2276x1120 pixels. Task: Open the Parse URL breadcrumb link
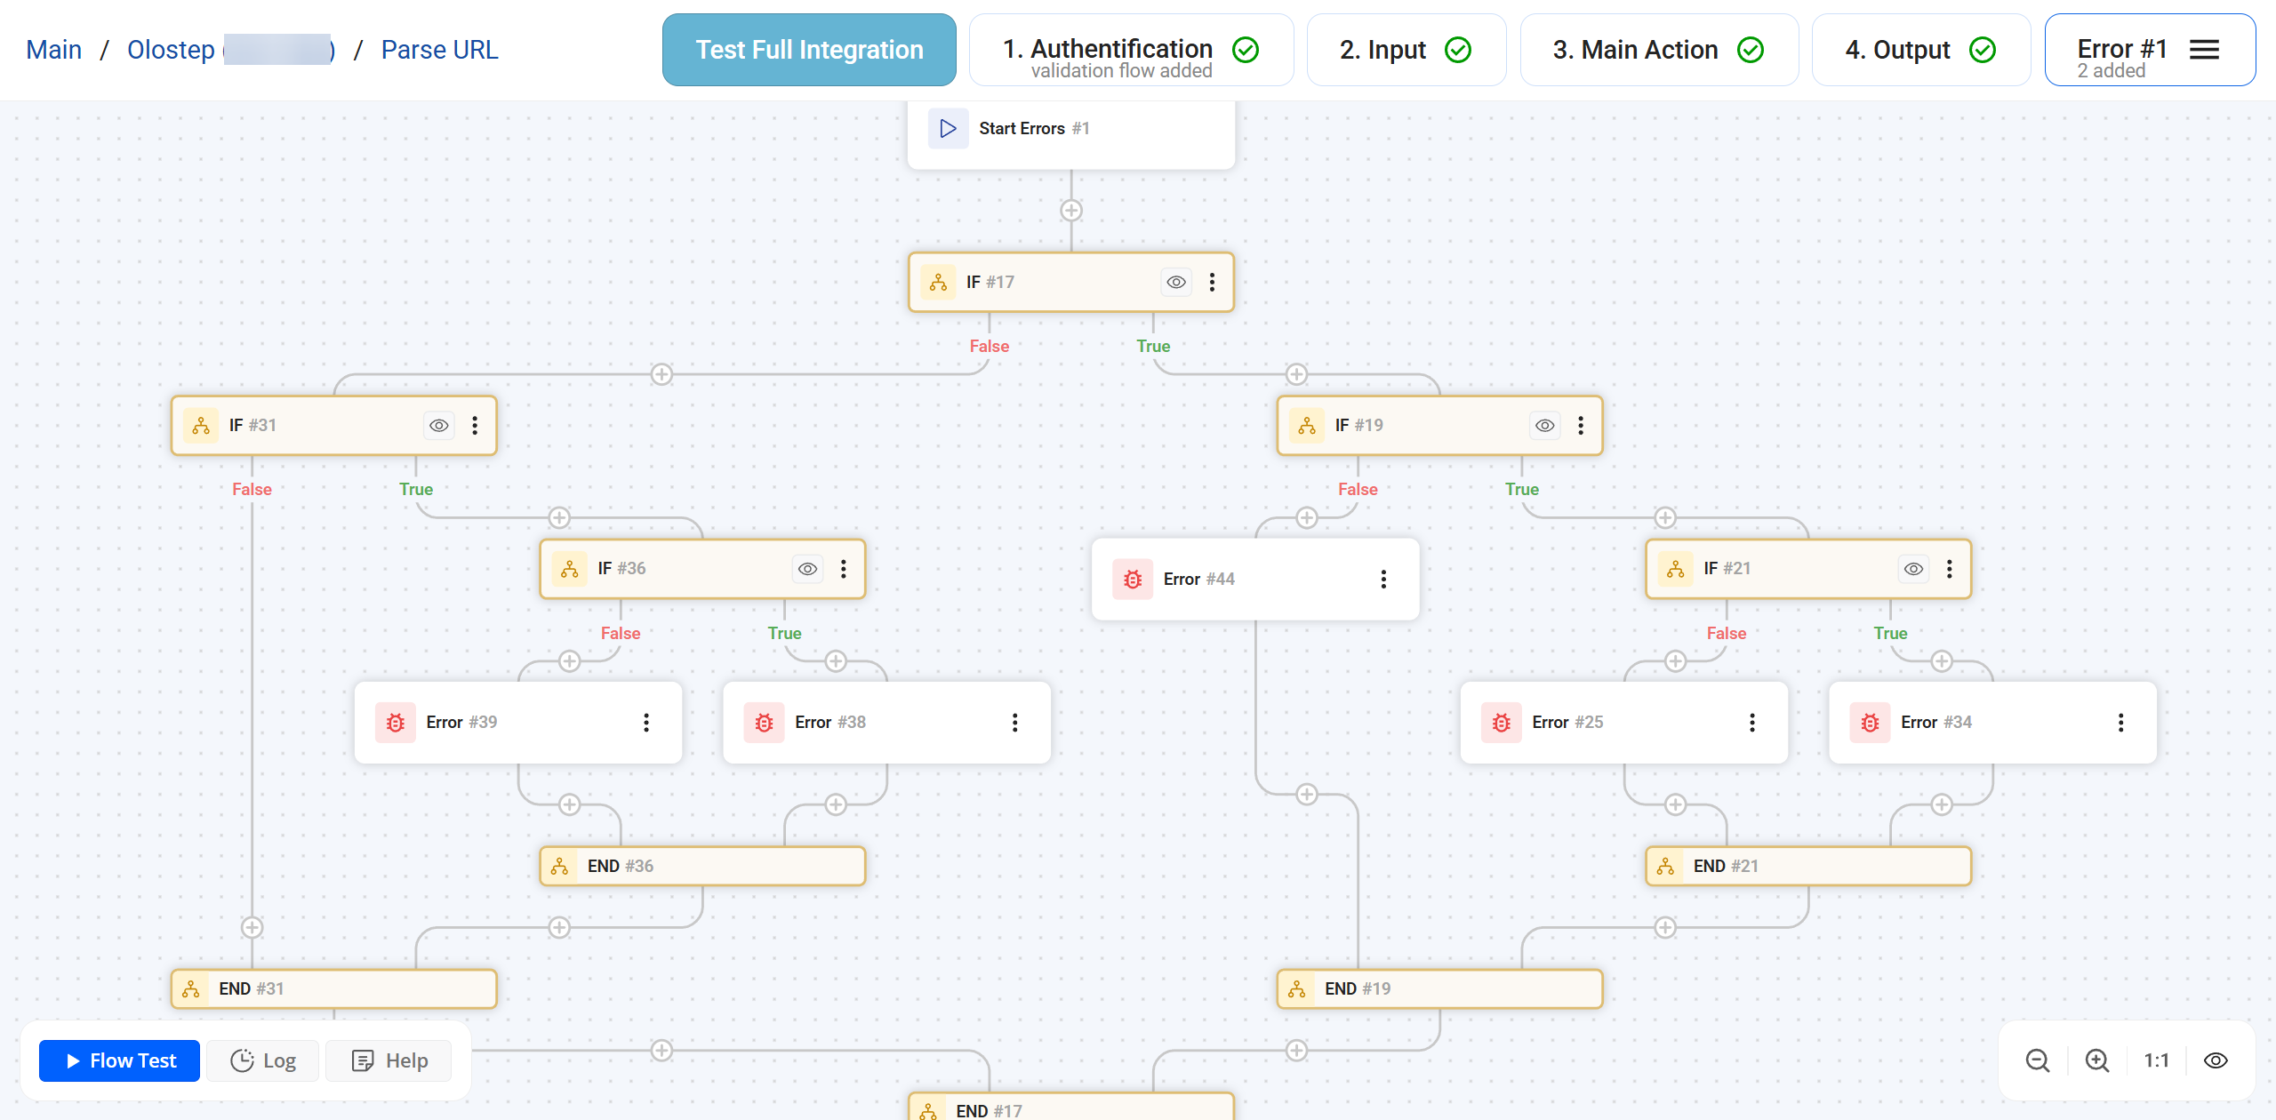[x=439, y=50]
